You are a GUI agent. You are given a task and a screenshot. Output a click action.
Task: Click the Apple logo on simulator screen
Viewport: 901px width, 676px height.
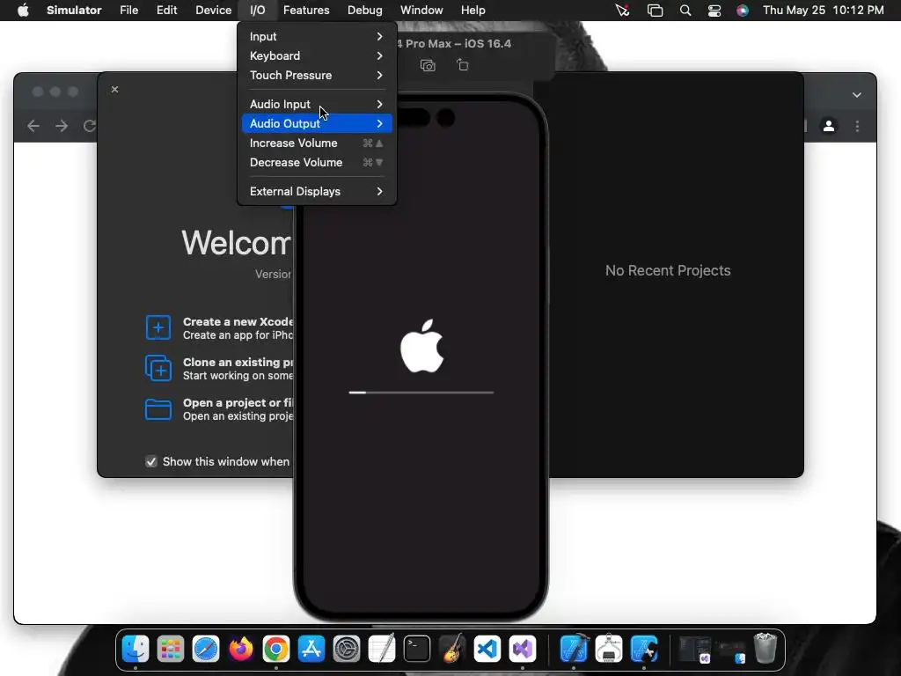[421, 346]
